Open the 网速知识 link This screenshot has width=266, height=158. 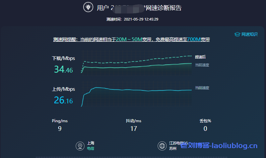[249, 34]
